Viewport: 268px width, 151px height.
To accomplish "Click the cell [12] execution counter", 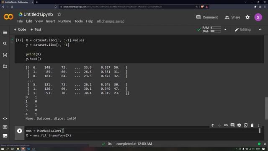I will 20,40.
